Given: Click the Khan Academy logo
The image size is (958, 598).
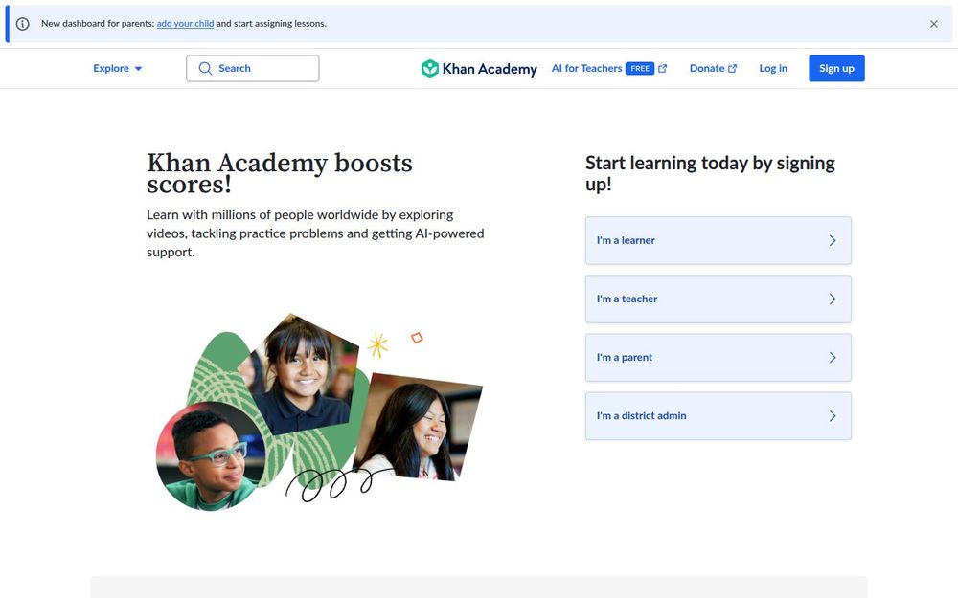Looking at the screenshot, I should click(479, 68).
